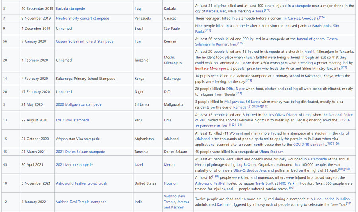The height and width of the screenshot is (212, 358).
Task: Click the Uhuru Stadium link
Action: click(x=271, y=152)
